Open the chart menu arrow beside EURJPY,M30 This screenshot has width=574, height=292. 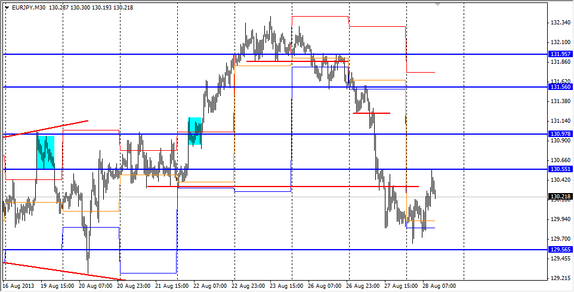pos(7,7)
